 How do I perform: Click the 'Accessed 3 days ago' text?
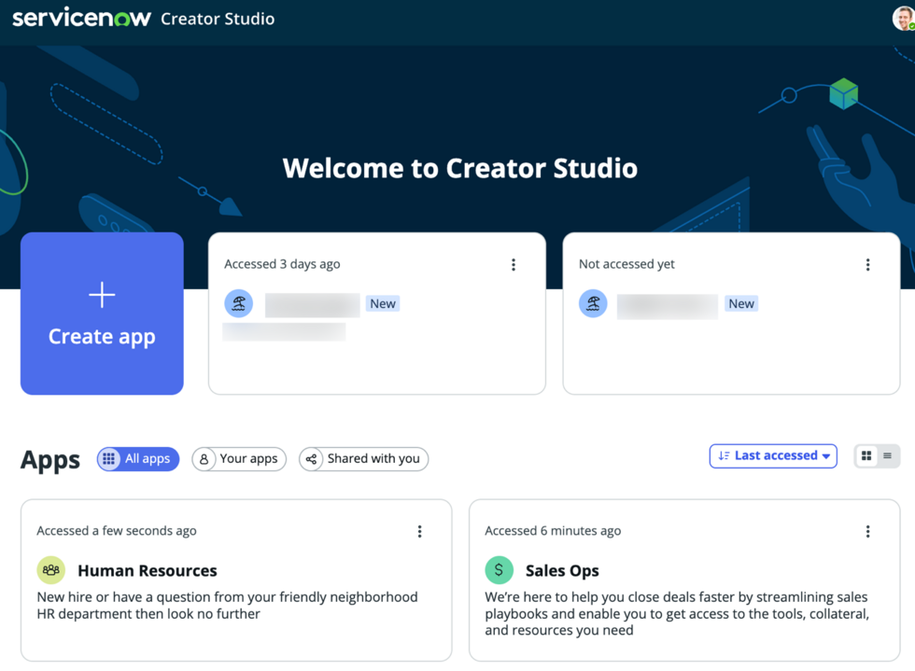click(282, 264)
